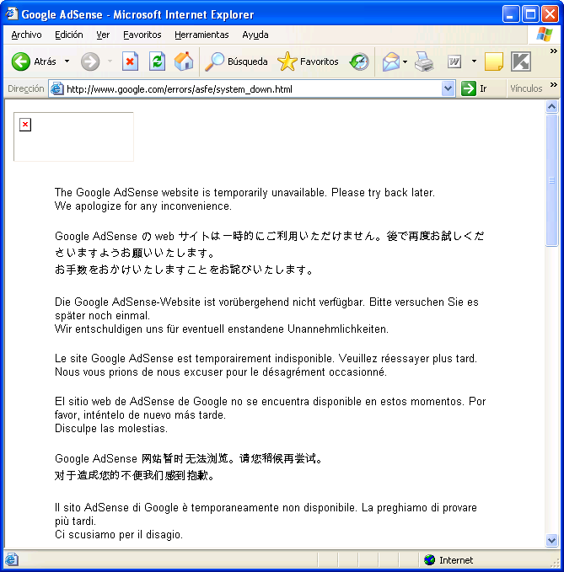Click the page icon in the address bar
564x572 pixels.
tap(56, 88)
